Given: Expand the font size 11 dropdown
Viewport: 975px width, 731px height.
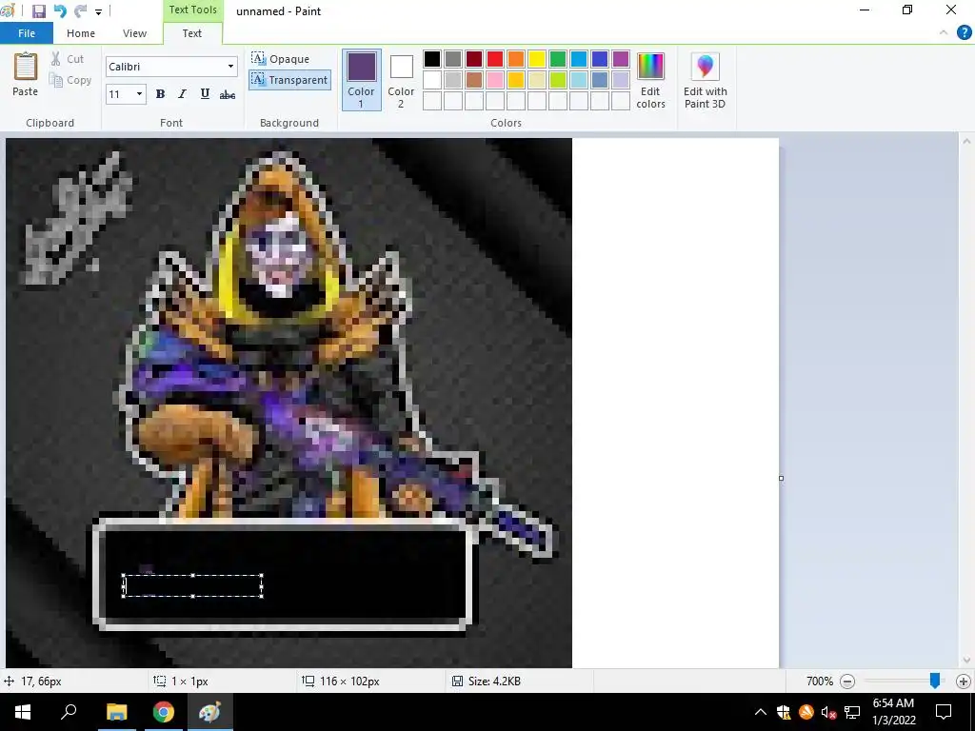Looking at the screenshot, I should click(139, 94).
